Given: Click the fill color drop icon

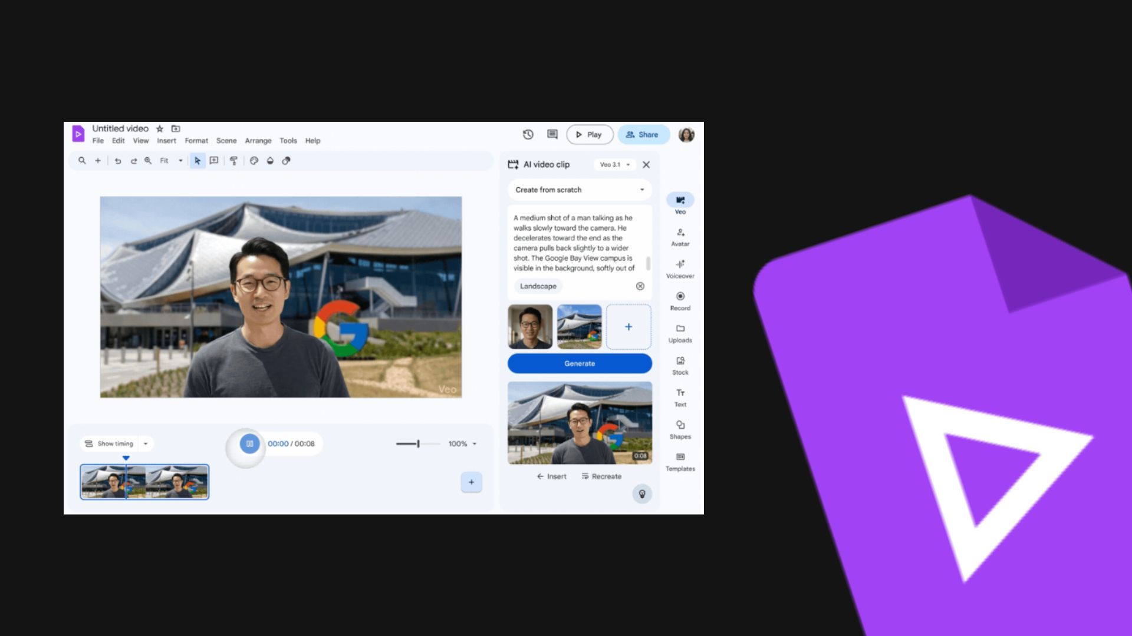Looking at the screenshot, I should coord(270,161).
